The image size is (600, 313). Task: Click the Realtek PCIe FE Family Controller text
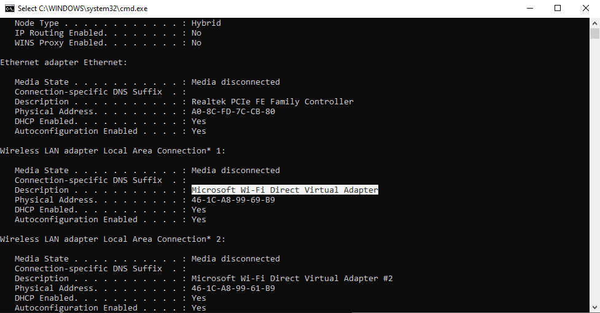(x=273, y=102)
